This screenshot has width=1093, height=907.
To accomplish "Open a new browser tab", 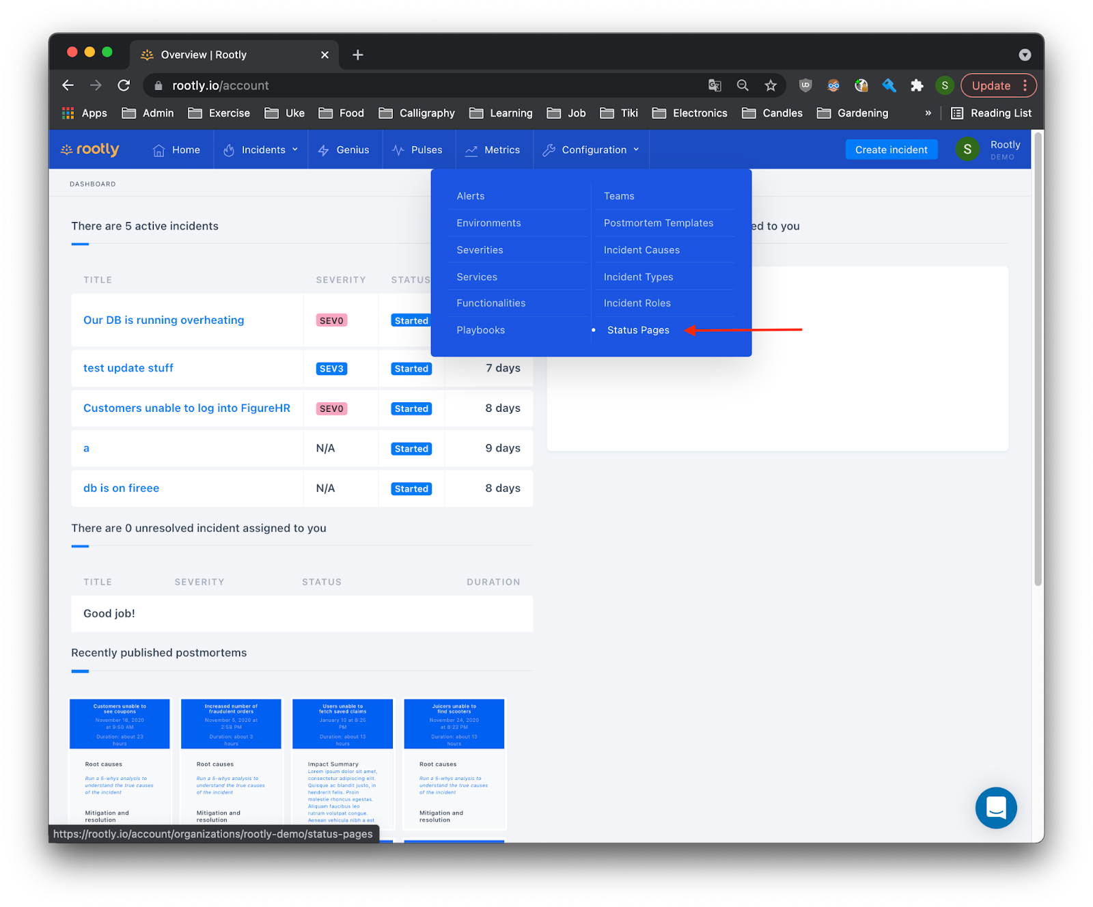I will coord(358,55).
